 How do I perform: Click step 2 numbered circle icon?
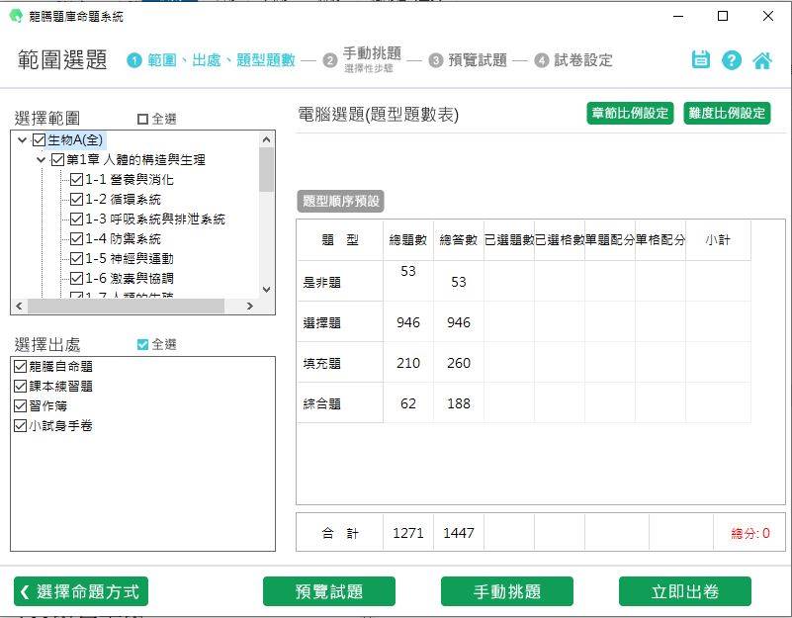330,60
